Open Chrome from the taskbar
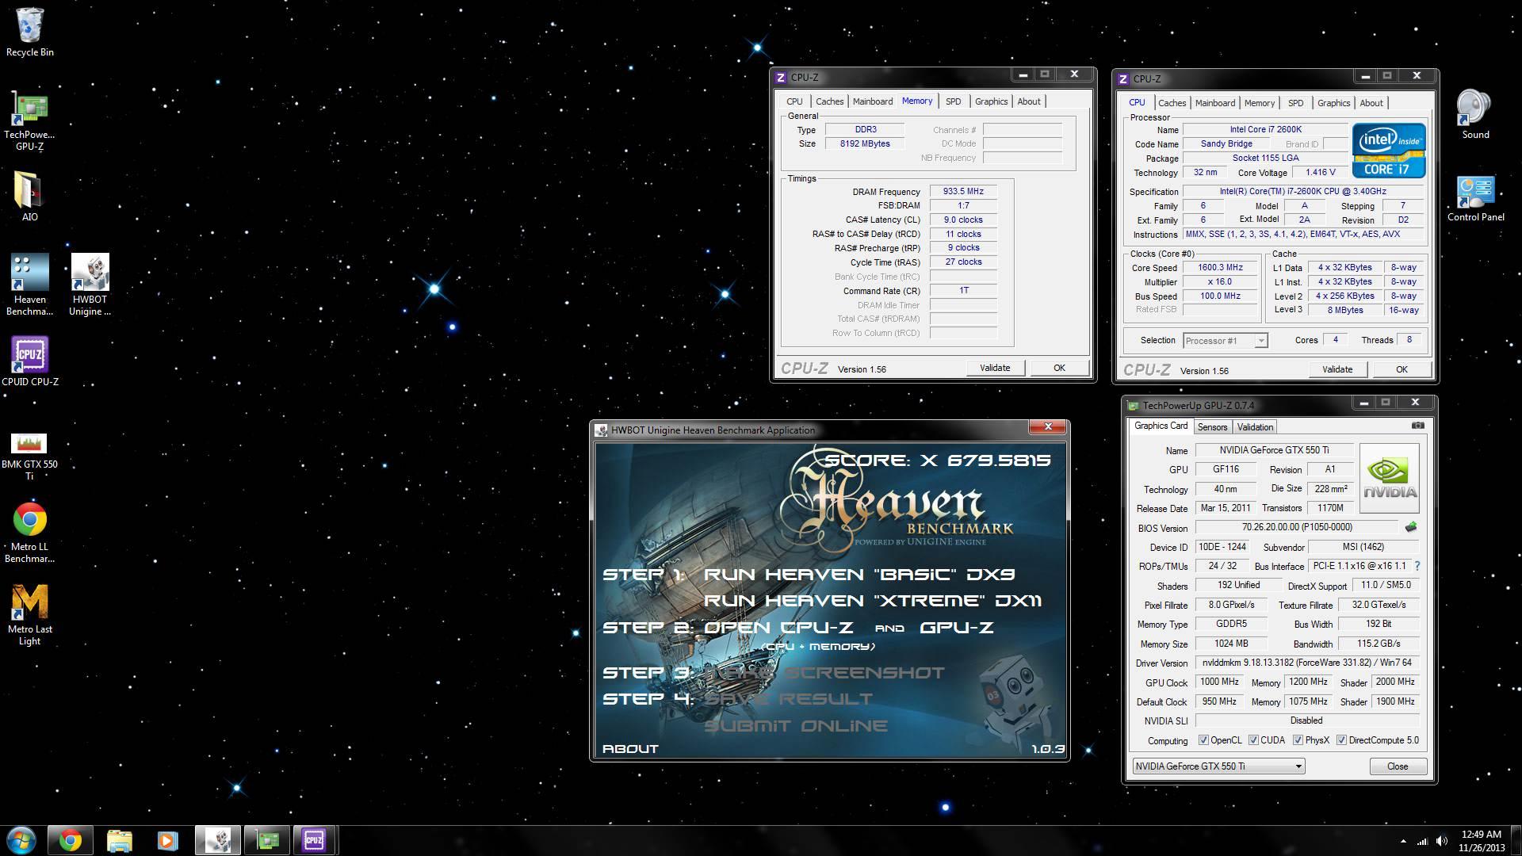 70,840
